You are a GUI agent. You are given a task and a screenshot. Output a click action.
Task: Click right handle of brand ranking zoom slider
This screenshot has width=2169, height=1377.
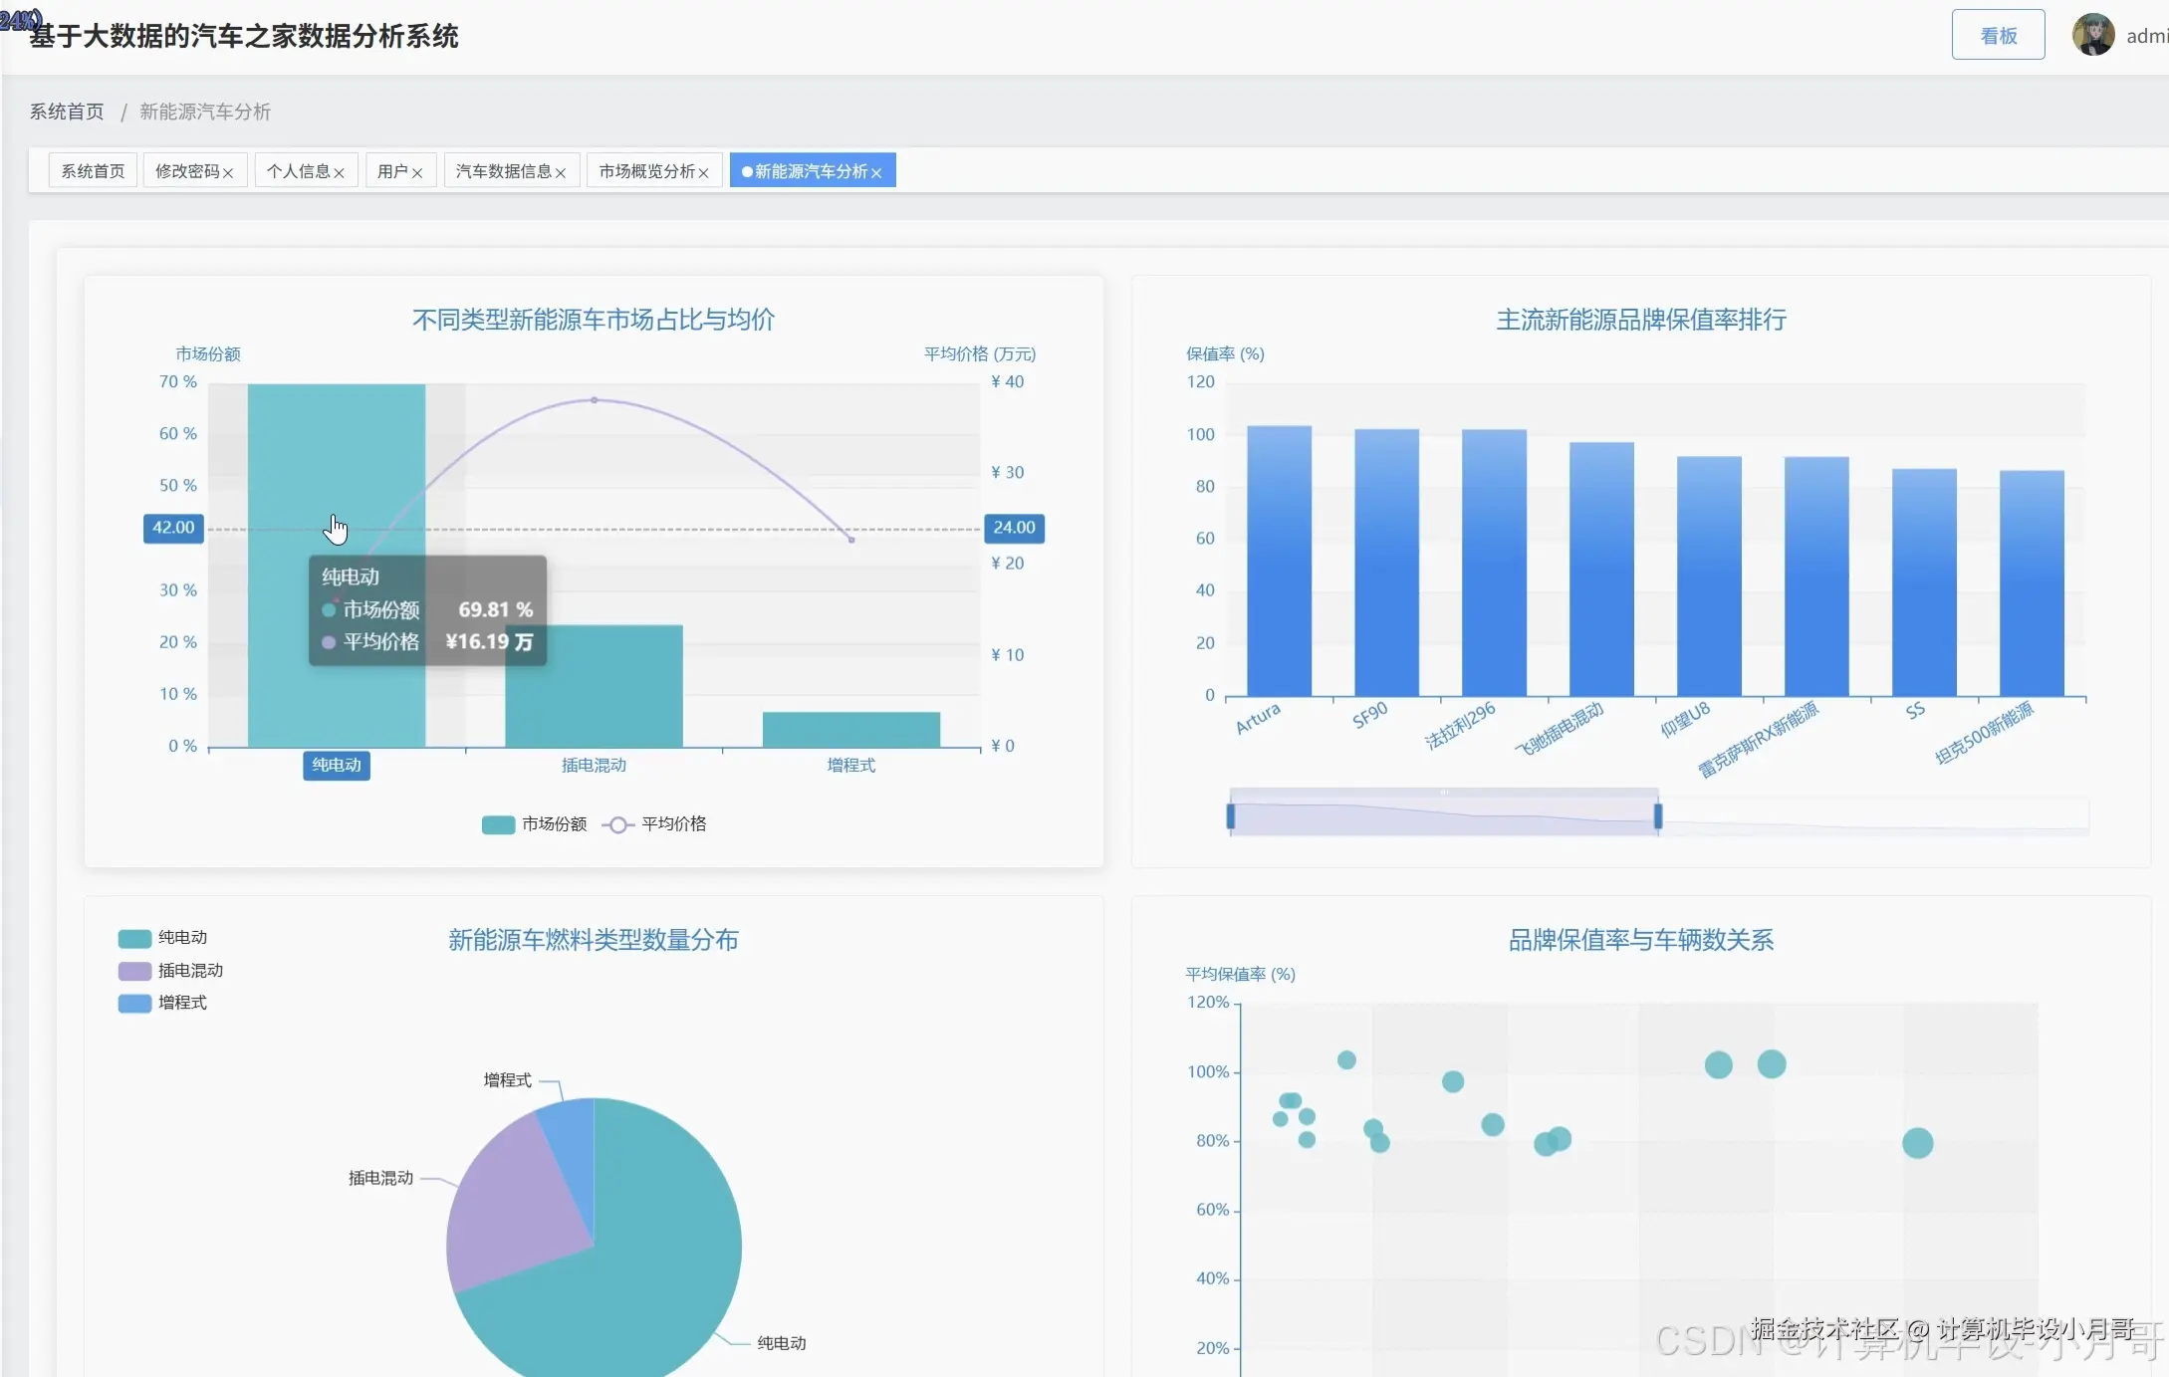click(x=1658, y=816)
